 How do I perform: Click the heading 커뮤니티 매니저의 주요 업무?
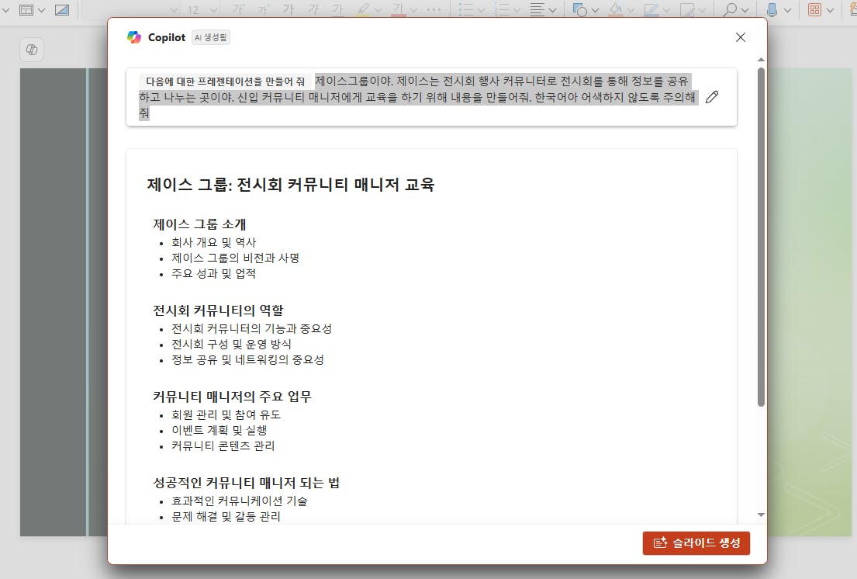click(x=233, y=397)
